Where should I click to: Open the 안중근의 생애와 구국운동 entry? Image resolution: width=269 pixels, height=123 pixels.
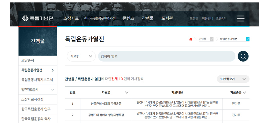106,104
